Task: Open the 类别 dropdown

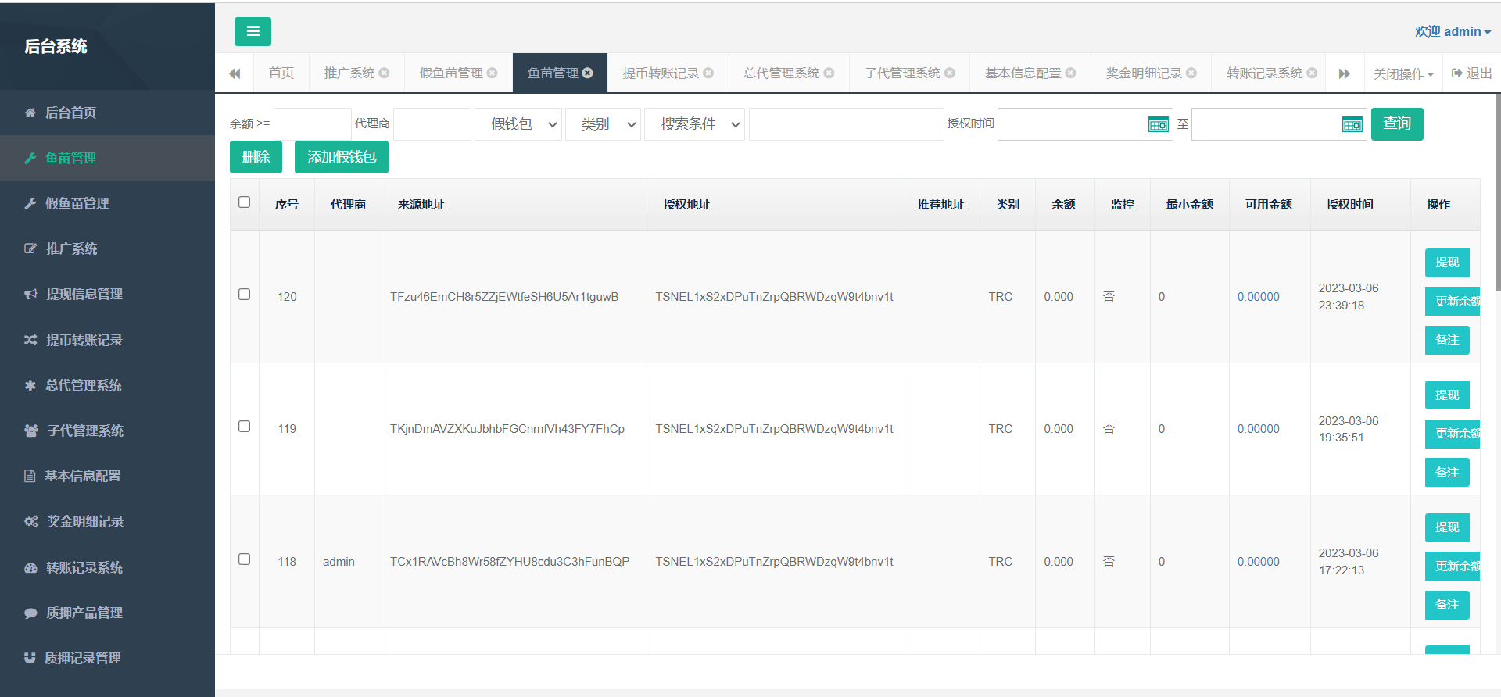Action: 604,124
